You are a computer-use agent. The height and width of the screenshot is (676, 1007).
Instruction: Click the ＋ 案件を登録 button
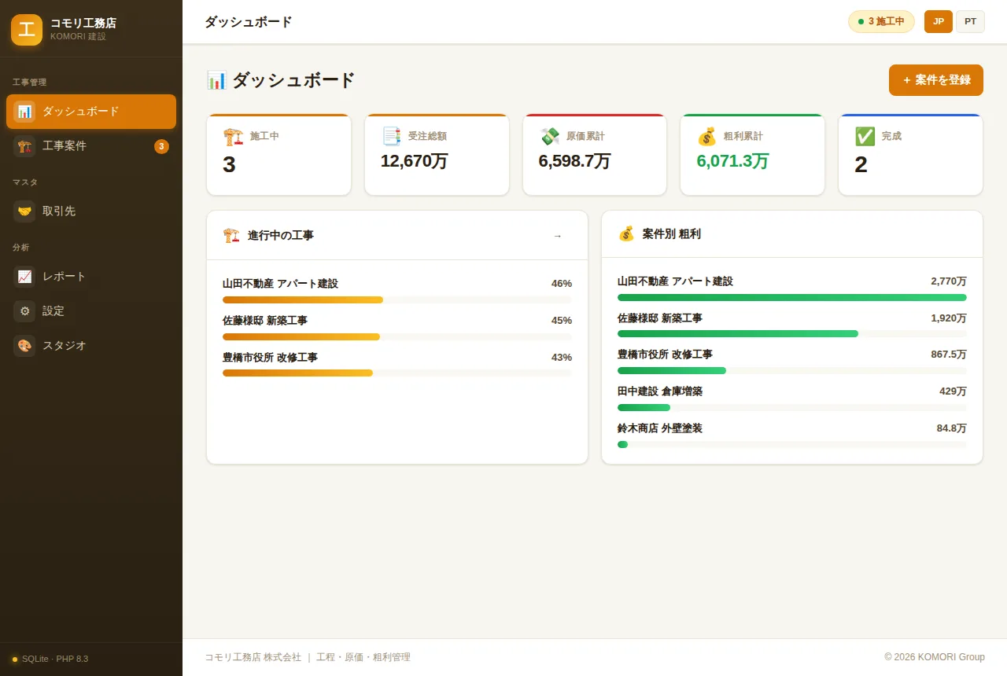936,80
